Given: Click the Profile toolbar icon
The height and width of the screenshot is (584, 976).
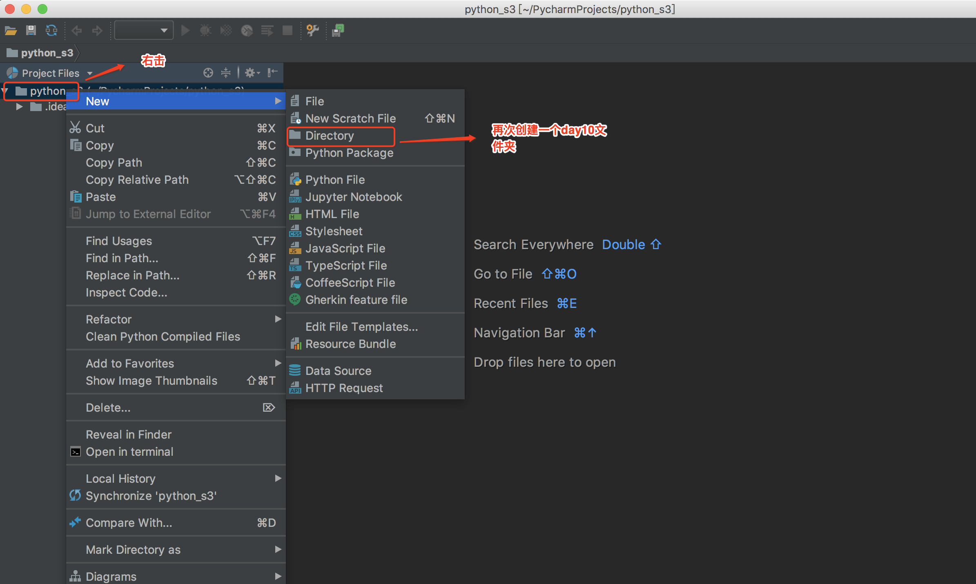Looking at the screenshot, I should tap(247, 31).
